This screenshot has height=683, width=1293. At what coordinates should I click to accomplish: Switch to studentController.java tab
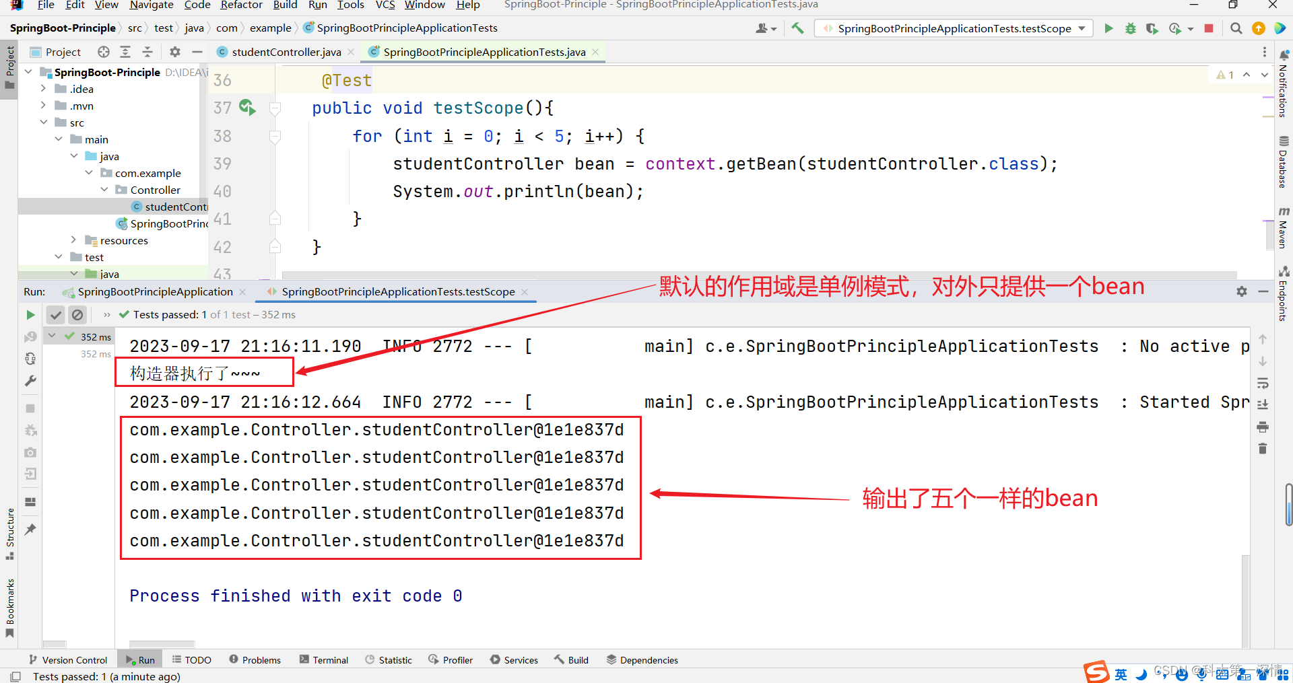click(286, 52)
